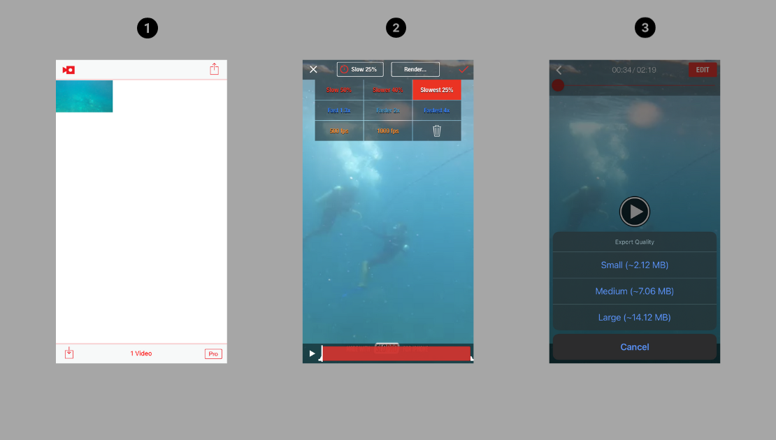Image resolution: width=776 pixels, height=440 pixels.
Task: Choose Large (~14.12 MB) export quality
Action: (635, 317)
